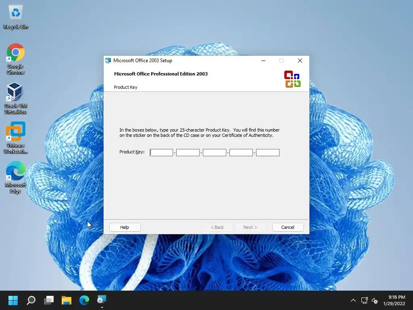Image resolution: width=413 pixels, height=310 pixels.
Task: Open taskbar Search magnifier
Action: tap(31, 300)
